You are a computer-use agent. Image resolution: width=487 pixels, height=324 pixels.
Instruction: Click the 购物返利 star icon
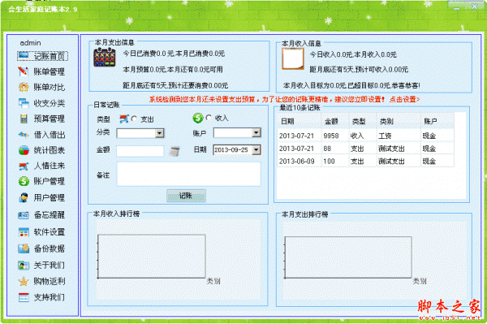[24, 282]
